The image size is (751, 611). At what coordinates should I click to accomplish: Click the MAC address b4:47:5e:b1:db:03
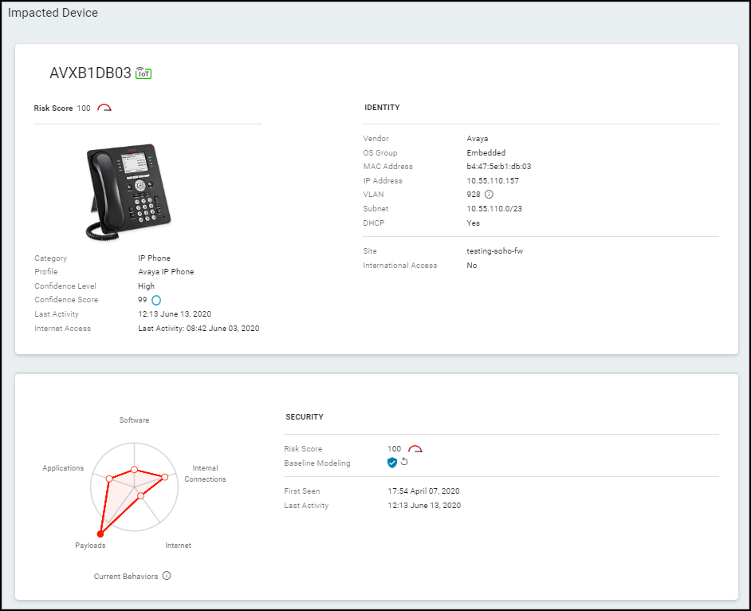point(498,167)
